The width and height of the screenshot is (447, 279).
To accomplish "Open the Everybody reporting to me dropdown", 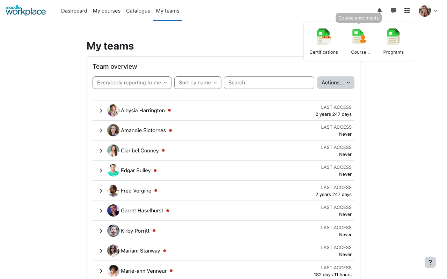I will 132,83.
